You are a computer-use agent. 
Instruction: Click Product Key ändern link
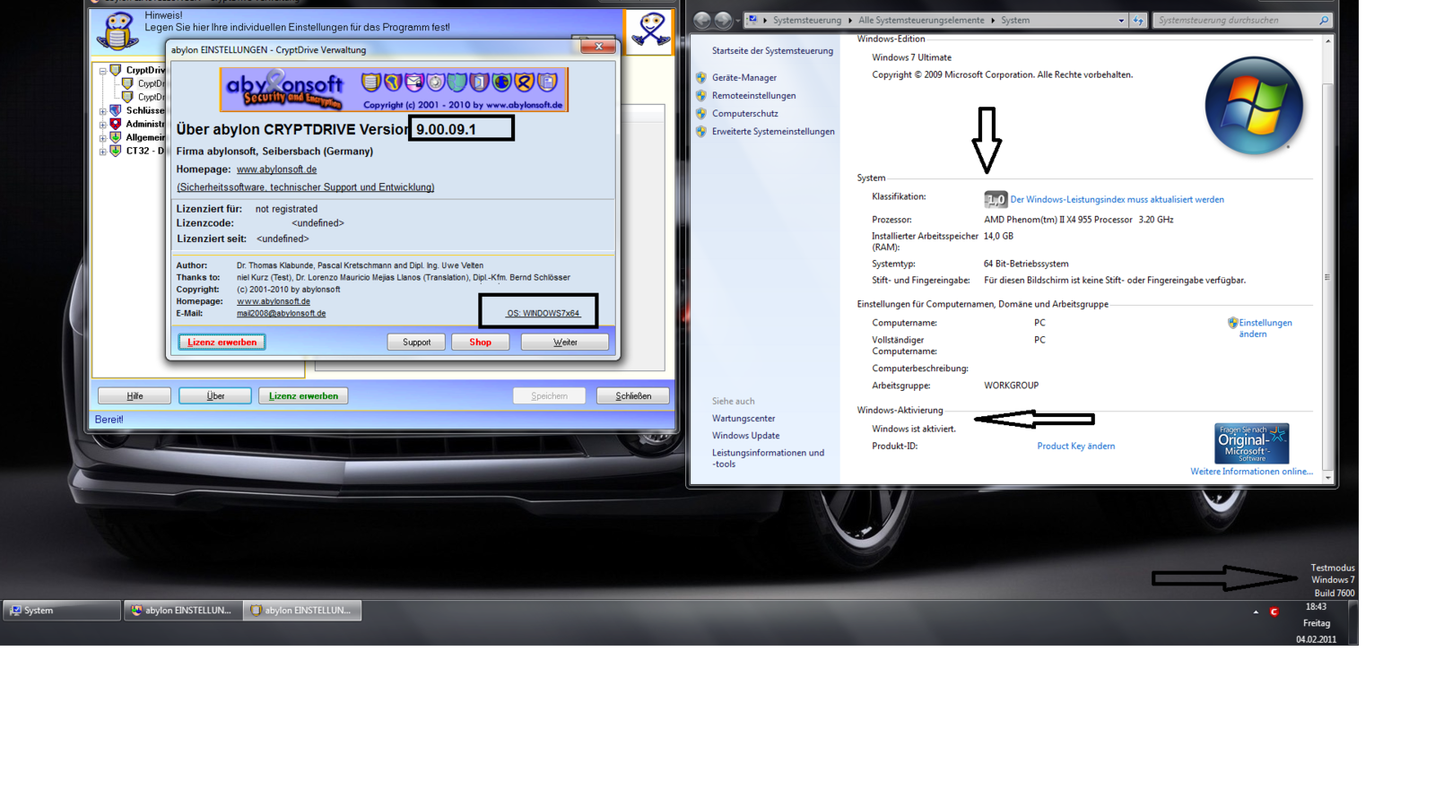pos(1075,447)
